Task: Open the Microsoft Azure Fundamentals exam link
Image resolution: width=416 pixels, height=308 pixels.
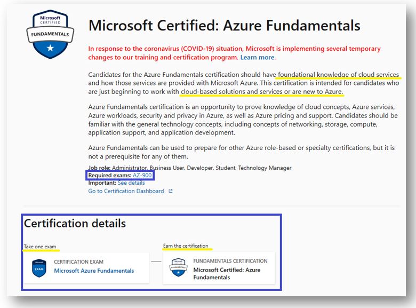Action: pos(94,271)
